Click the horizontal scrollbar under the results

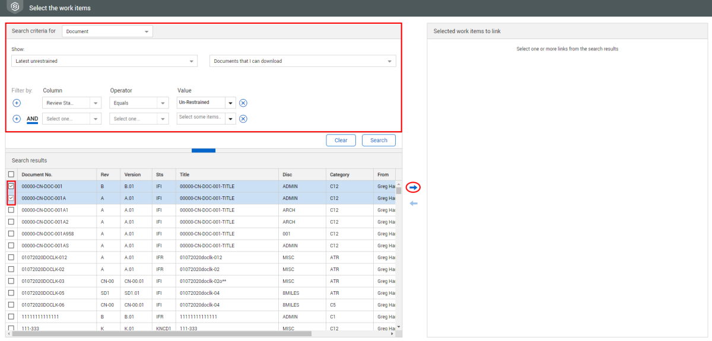click(x=160, y=334)
